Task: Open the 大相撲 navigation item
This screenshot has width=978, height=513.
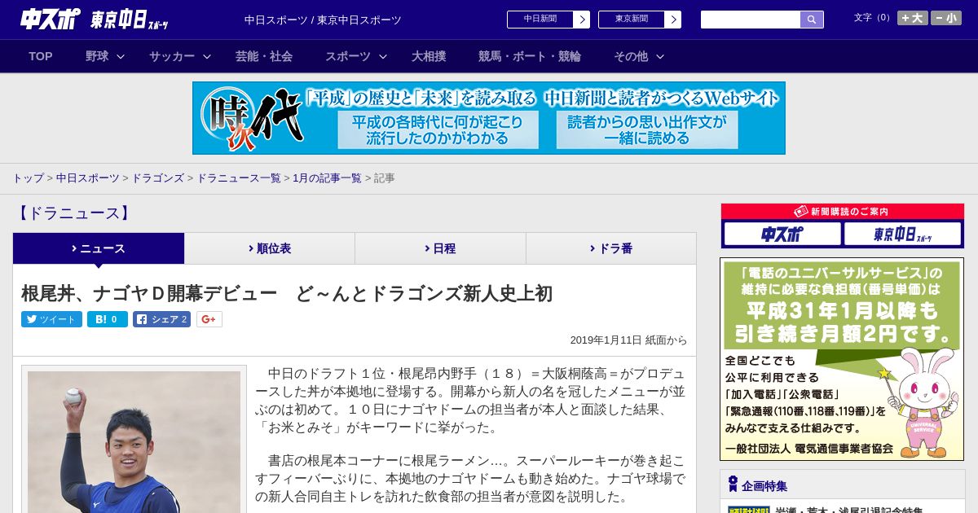Action: [429, 56]
